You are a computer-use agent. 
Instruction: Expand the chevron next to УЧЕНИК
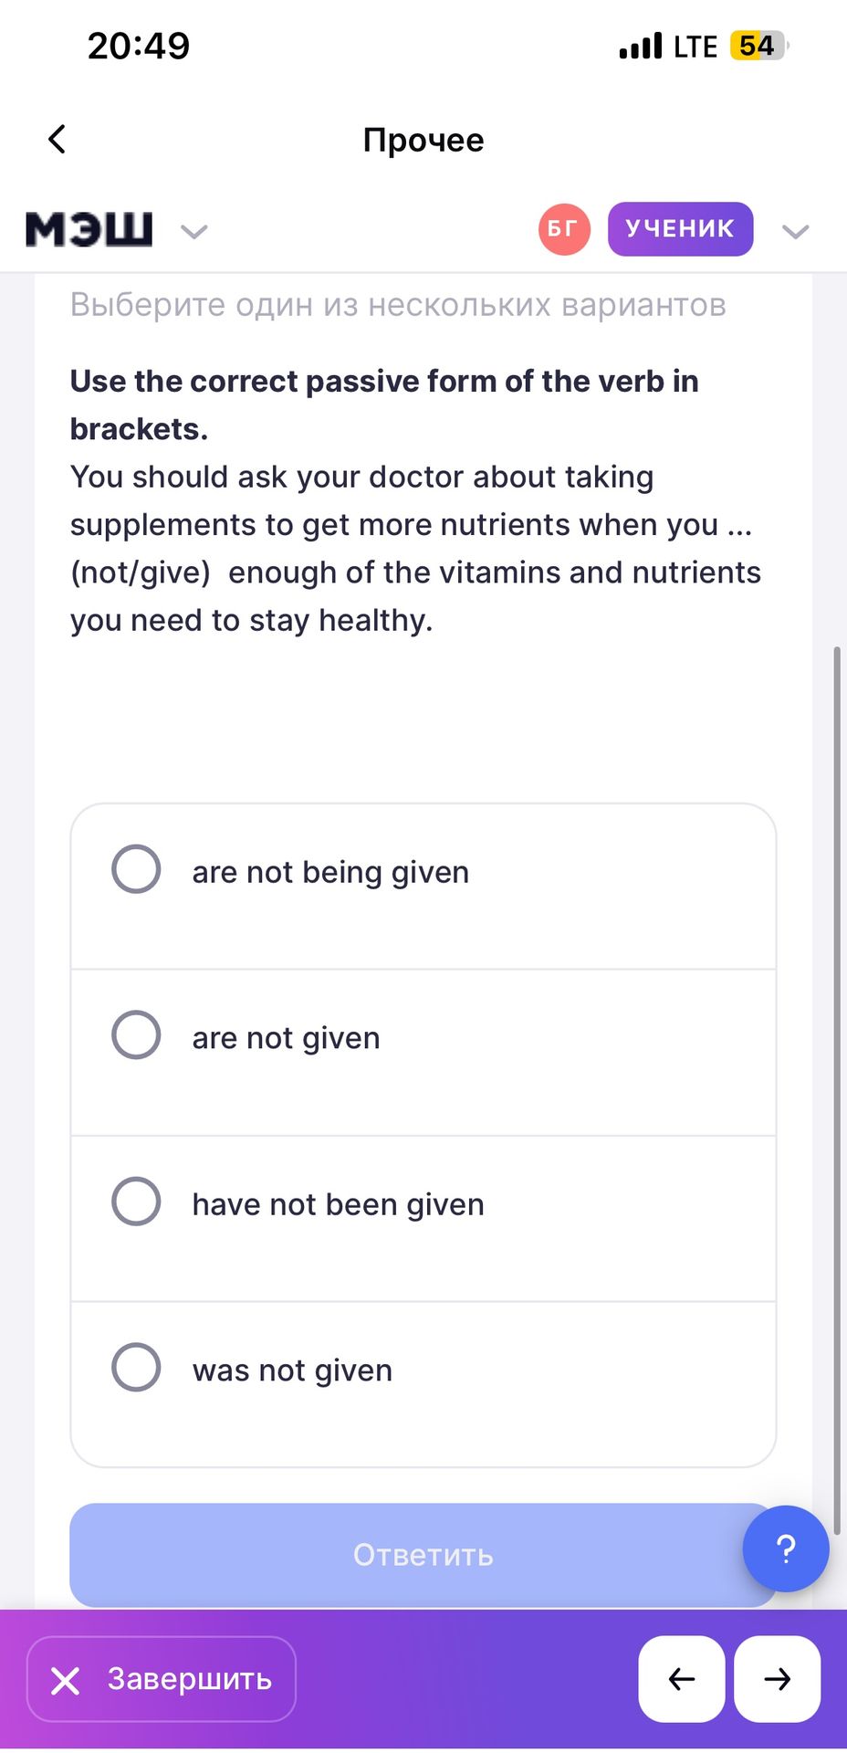click(x=796, y=231)
